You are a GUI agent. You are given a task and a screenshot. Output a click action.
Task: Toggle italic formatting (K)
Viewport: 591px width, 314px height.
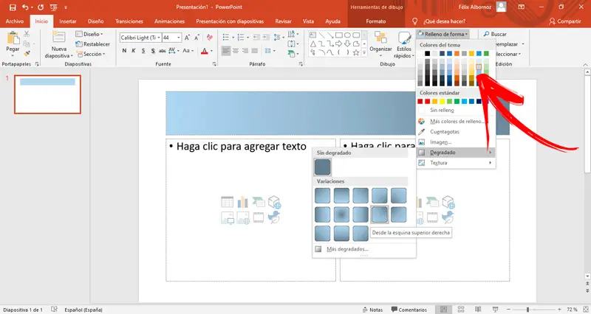pos(134,50)
